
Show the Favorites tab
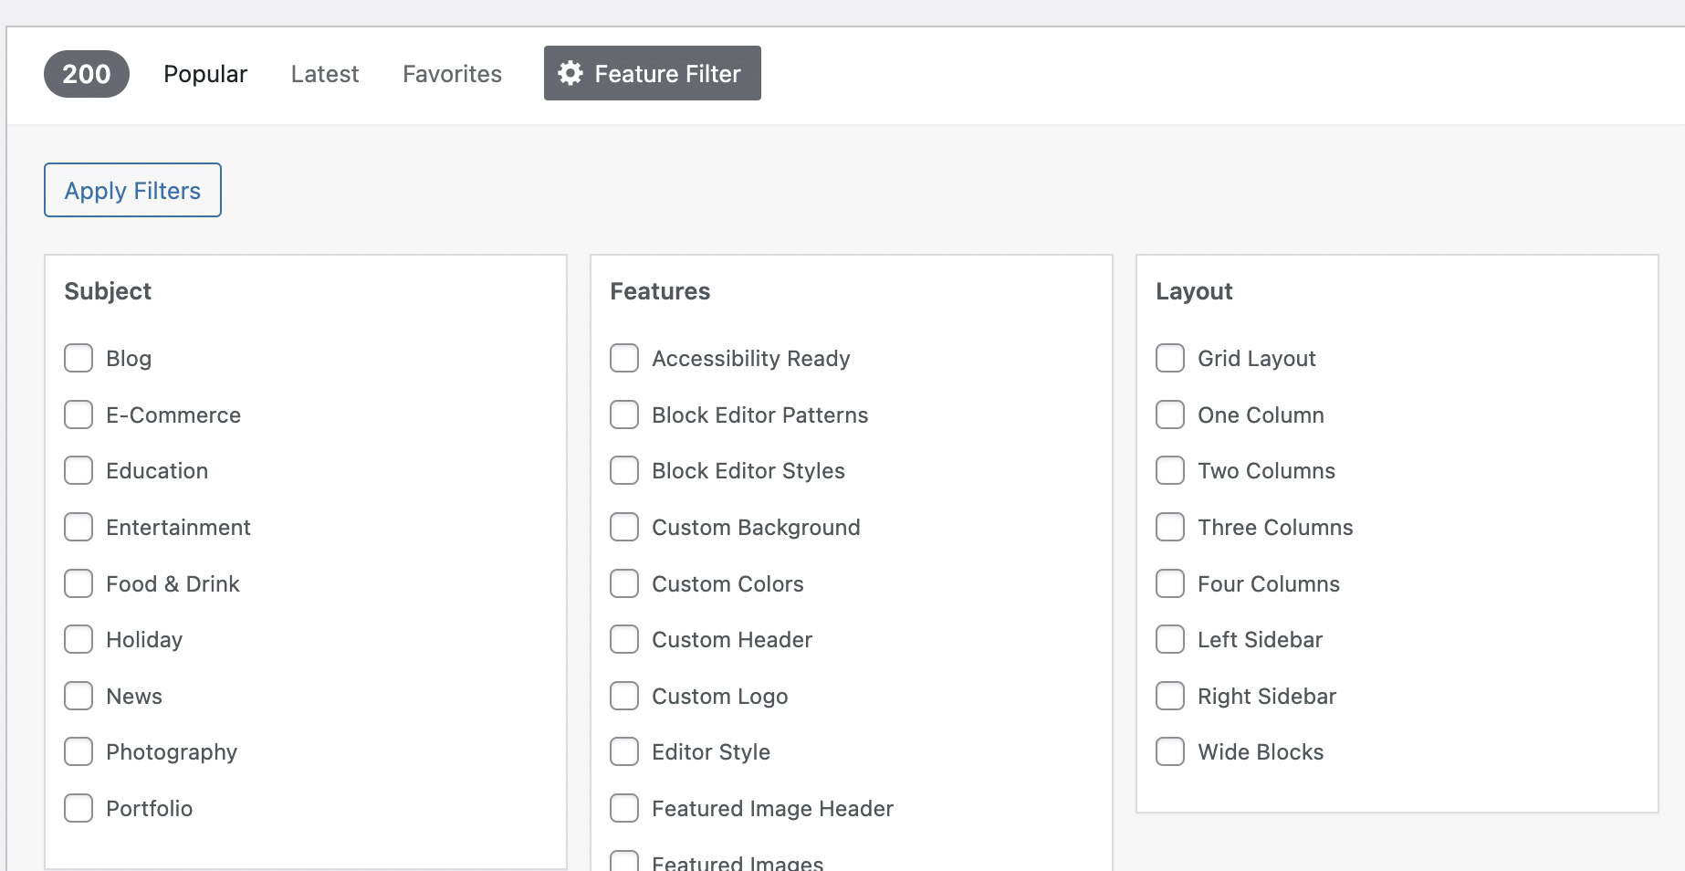coord(452,74)
